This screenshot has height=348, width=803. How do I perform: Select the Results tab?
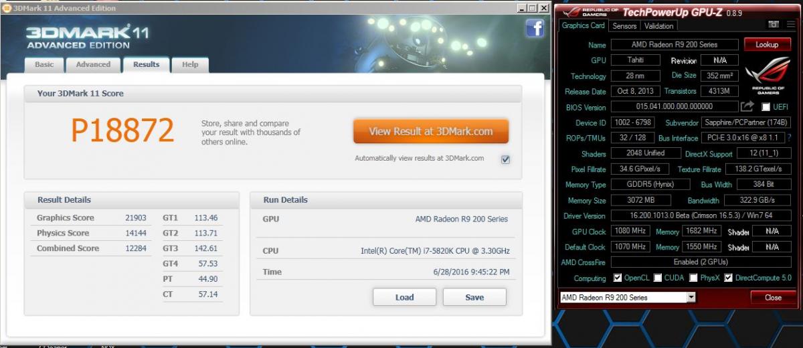click(x=146, y=64)
